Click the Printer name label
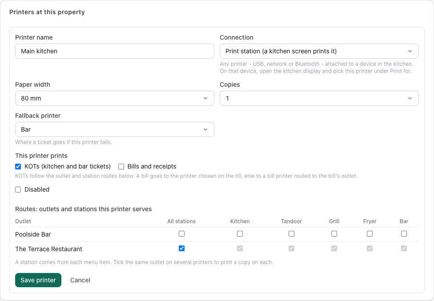The height and width of the screenshot is (301, 434). pos(34,37)
